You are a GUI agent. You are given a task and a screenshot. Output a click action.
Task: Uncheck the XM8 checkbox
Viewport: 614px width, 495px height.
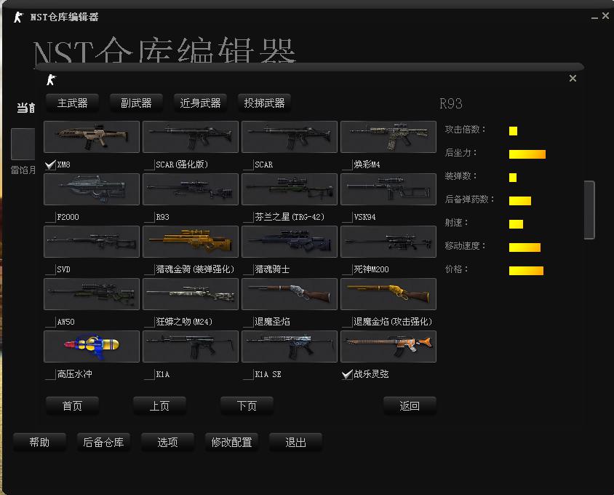pyautogui.click(x=50, y=165)
